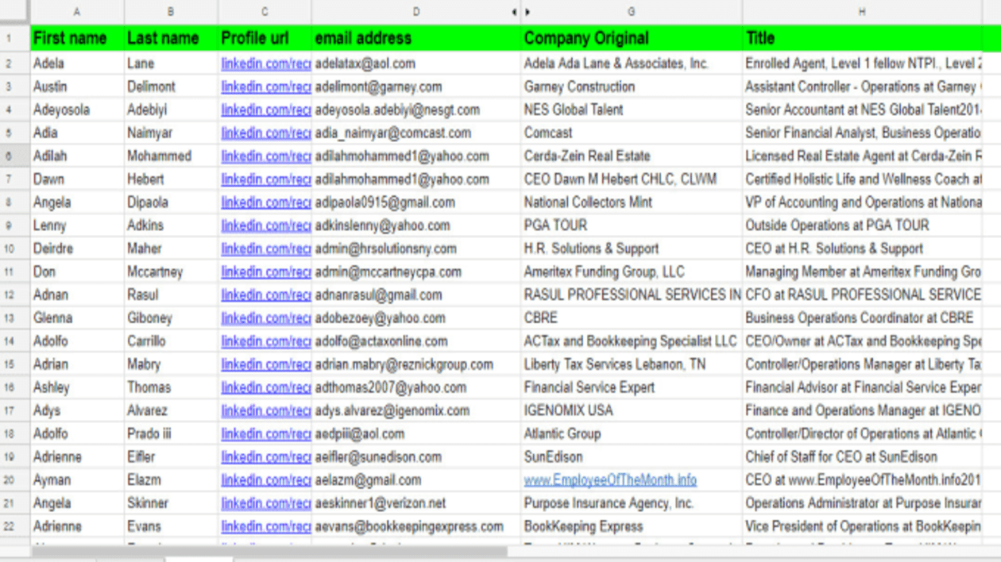This screenshot has height=562, width=1001.
Task: Open LinkedIn profile link for Ayman Elazm
Action: click(x=266, y=480)
